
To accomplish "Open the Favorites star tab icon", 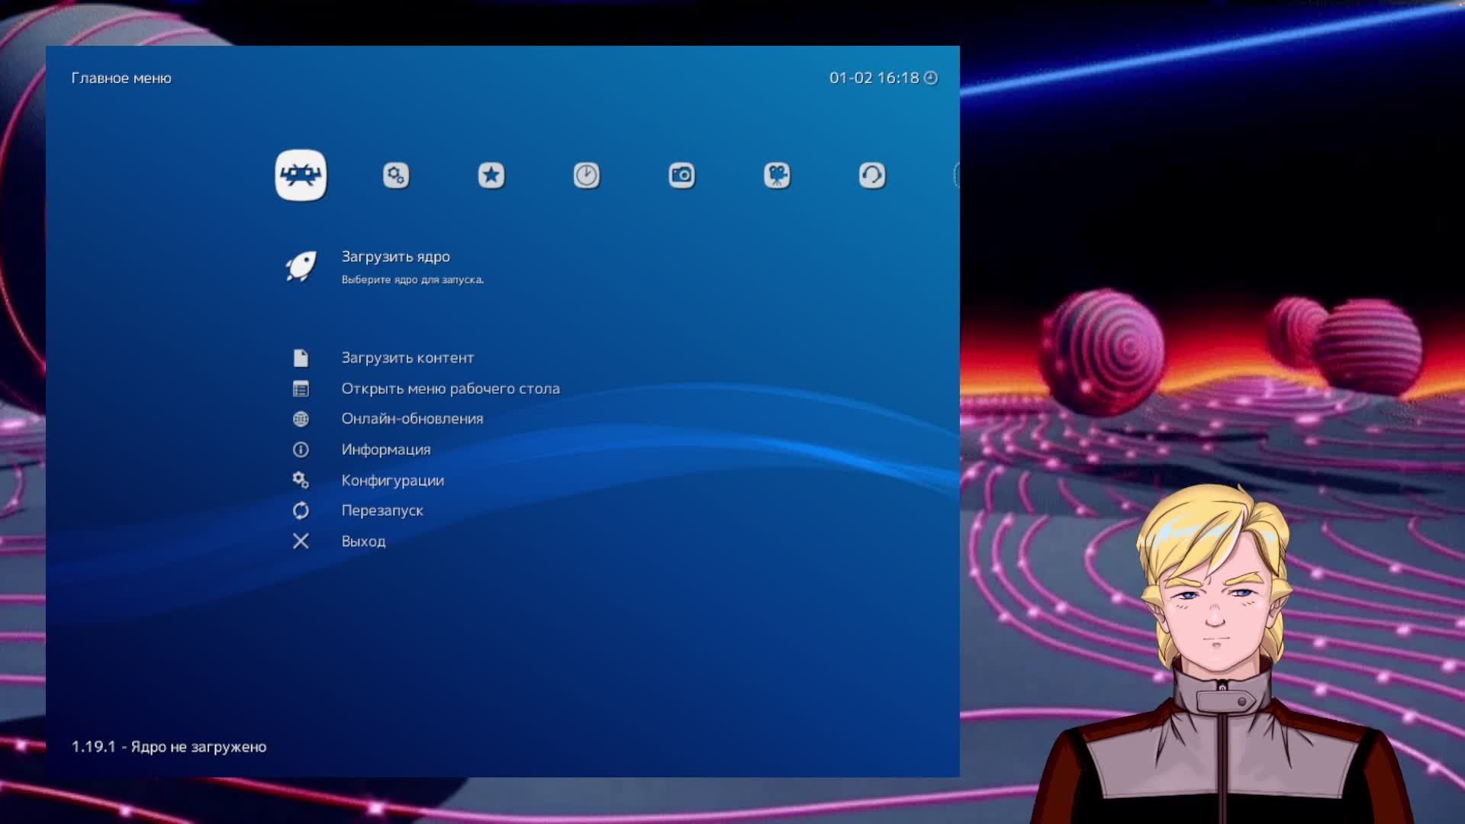I will (x=491, y=175).
